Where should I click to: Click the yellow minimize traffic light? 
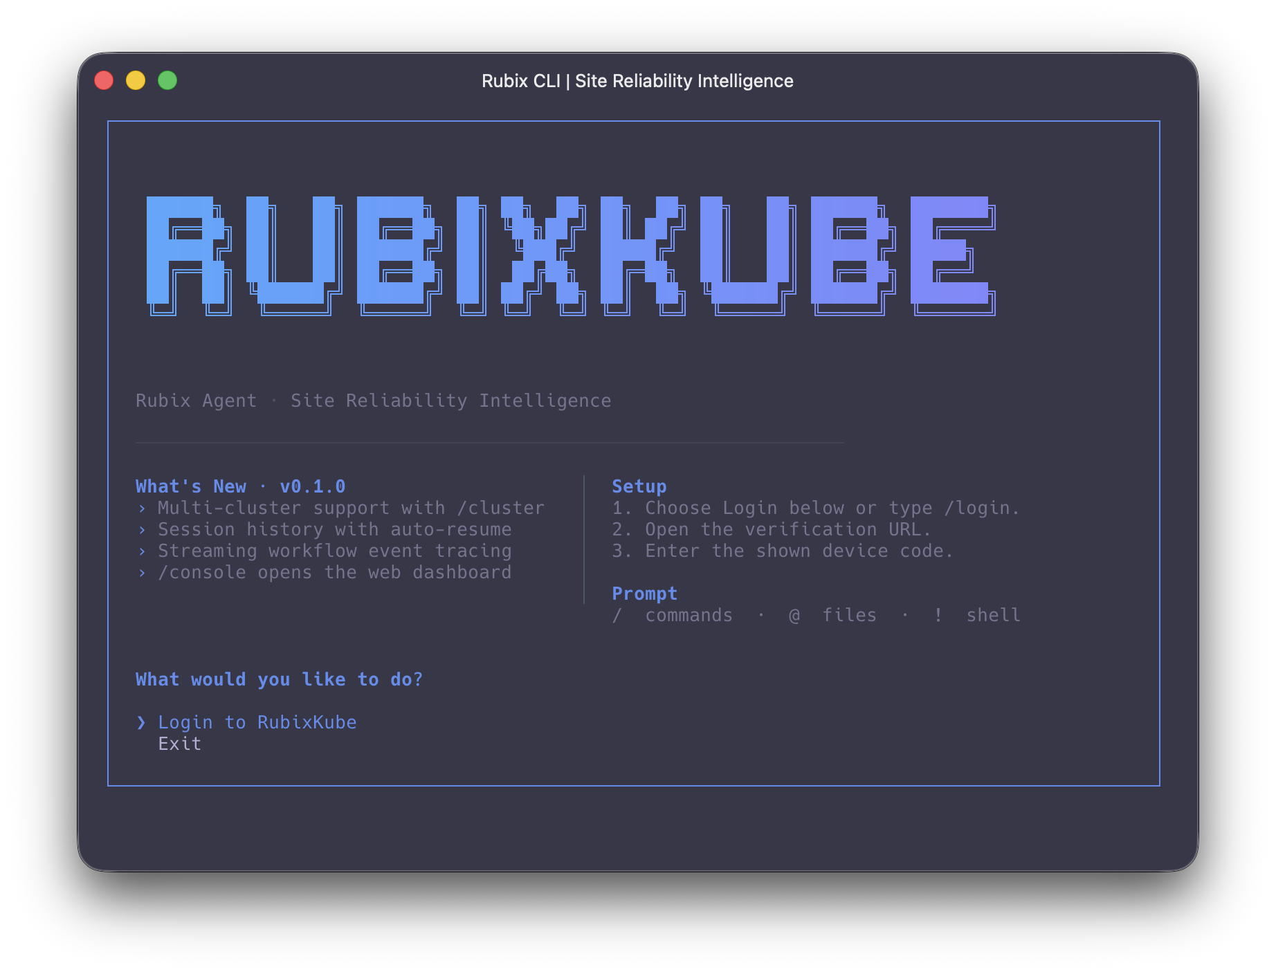coord(136,80)
